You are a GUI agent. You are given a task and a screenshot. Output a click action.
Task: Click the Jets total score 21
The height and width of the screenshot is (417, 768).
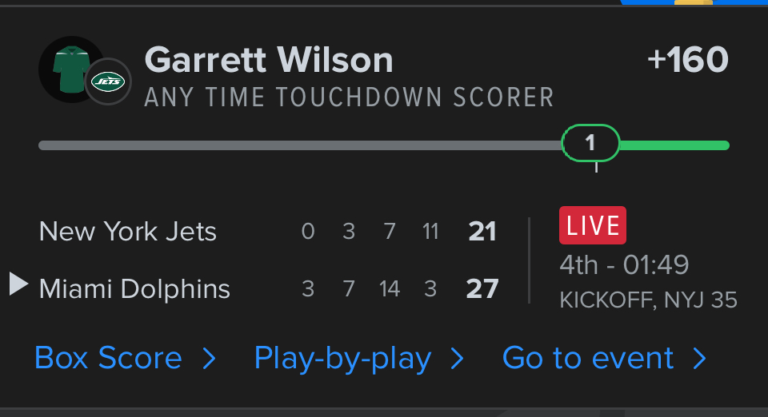(482, 232)
